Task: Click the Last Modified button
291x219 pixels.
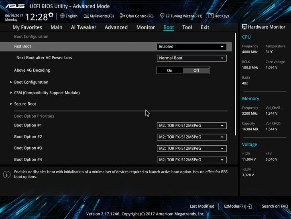Action: tap(202, 206)
